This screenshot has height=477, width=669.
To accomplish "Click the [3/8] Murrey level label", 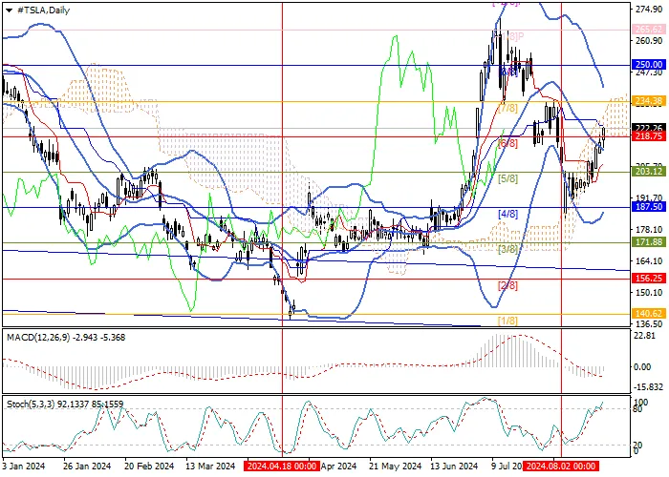I will tap(507, 250).
